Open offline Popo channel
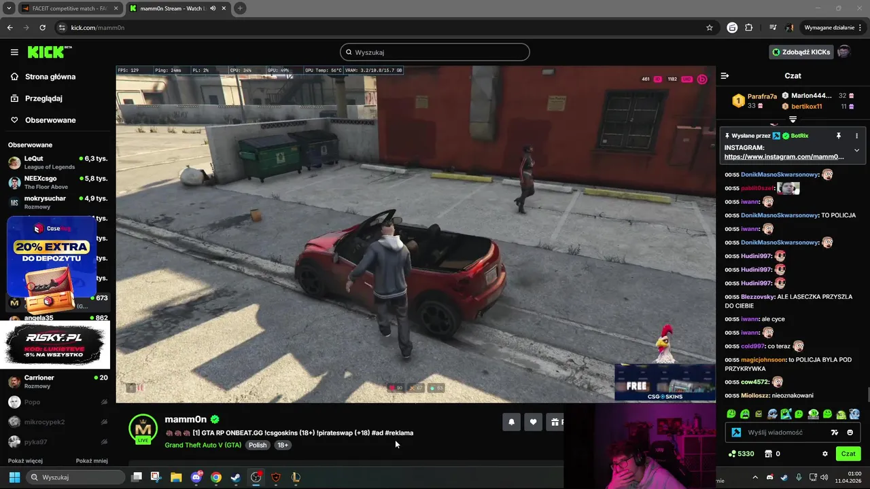The image size is (870, 489). click(x=58, y=402)
